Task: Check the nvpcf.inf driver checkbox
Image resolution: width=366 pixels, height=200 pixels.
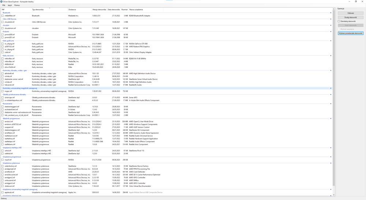Action: pyautogui.click(x=3, y=160)
